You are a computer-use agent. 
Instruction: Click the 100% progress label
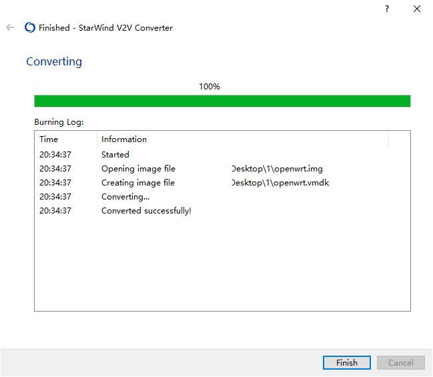(x=209, y=87)
